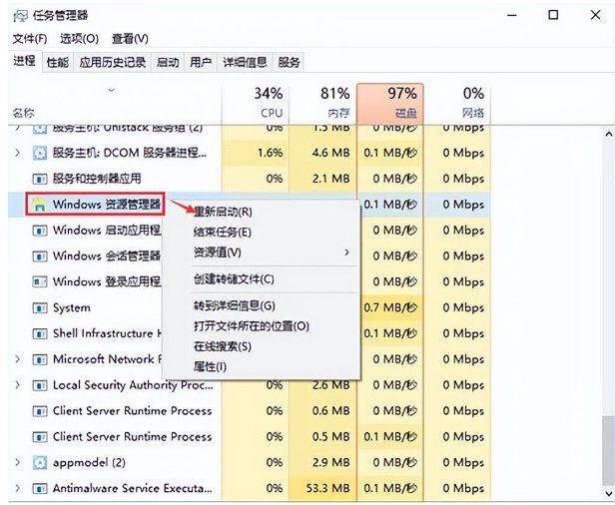Viewport: 615px width, 505px height.
Task: Click the Microsoft Network process icon
Action: pos(40,359)
